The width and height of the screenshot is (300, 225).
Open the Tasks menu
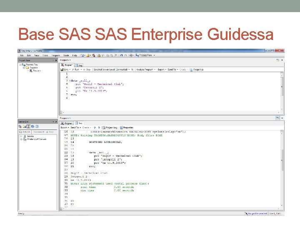point(45,55)
